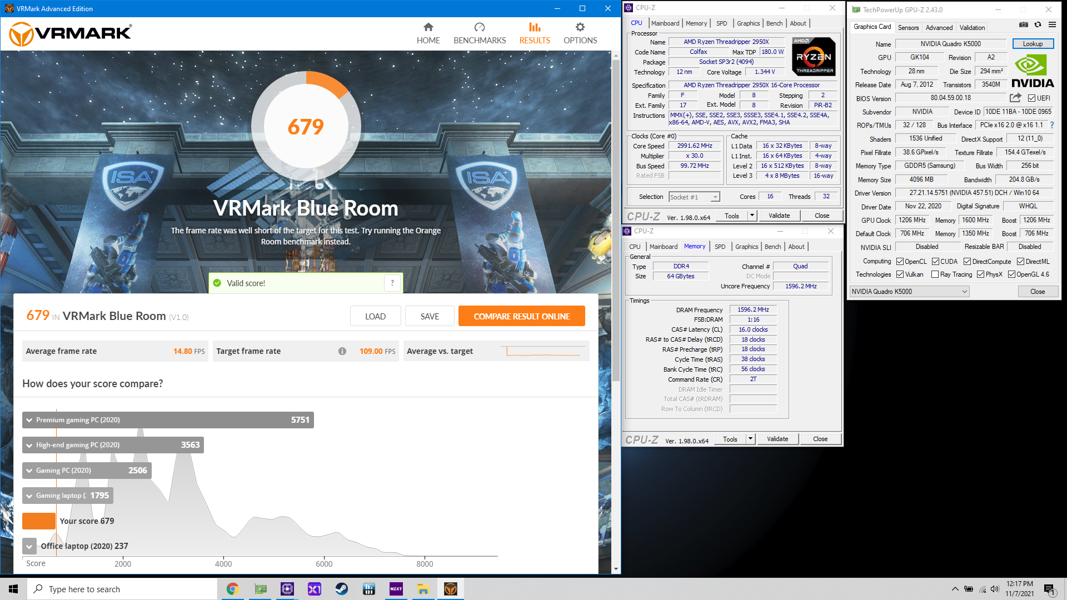Toggle the CUDA checkbox

935,262
